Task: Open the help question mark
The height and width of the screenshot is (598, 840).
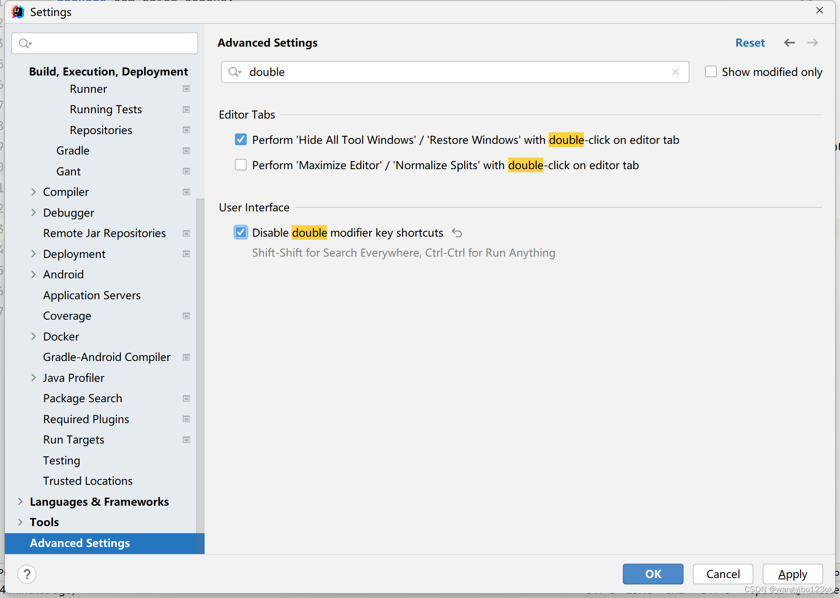Action: pyautogui.click(x=27, y=574)
